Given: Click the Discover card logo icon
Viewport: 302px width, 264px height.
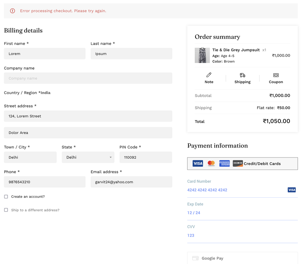Looking at the screenshot, I should click(238, 163).
